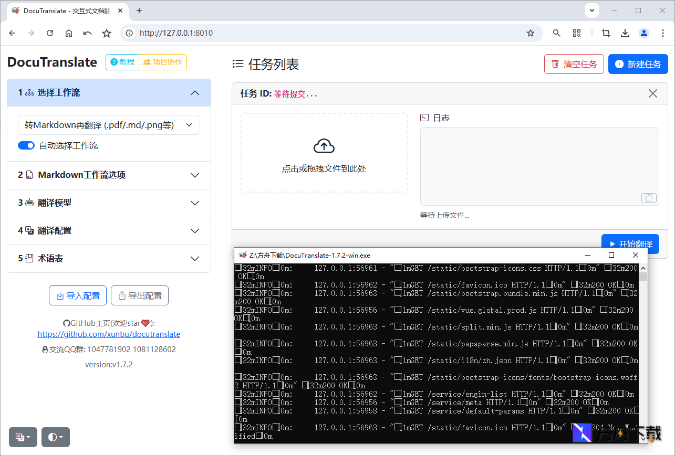Click the terminal icon next to 日志
This screenshot has width=675, height=456.
pyautogui.click(x=424, y=118)
